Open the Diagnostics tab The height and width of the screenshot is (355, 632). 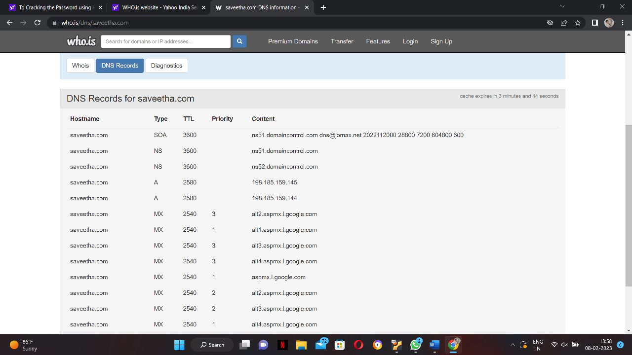click(x=166, y=65)
